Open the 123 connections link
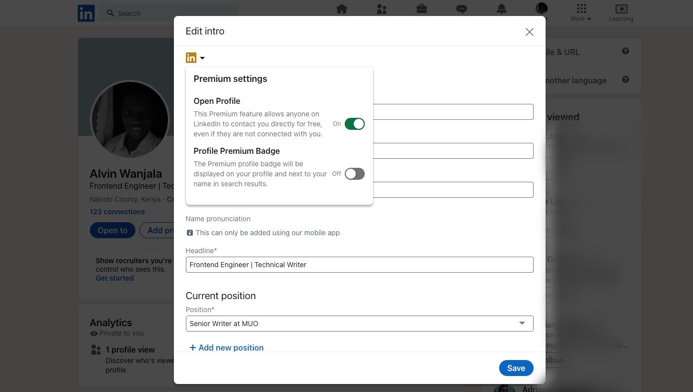Image resolution: width=693 pixels, height=392 pixels. 117,212
